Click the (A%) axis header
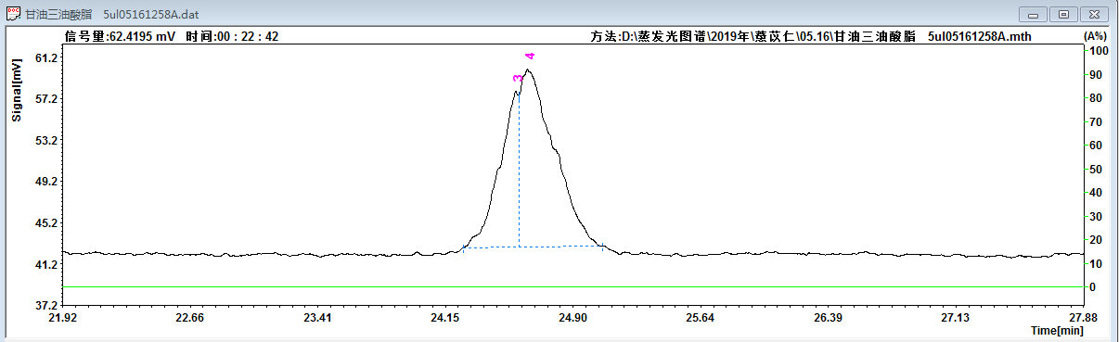The height and width of the screenshot is (342, 1119). click(1095, 36)
